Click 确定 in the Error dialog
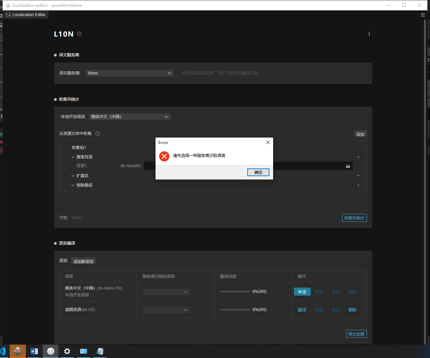This screenshot has height=358, width=430. click(x=258, y=172)
